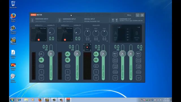Disable bus B on Hardware Input 2

(x=68, y=60)
